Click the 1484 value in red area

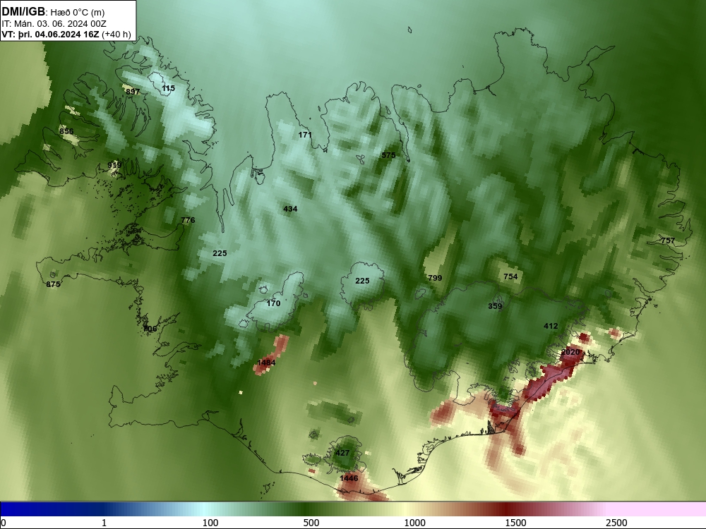pos(266,363)
